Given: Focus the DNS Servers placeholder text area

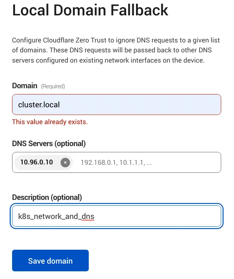Looking at the screenshot, I should (x=147, y=163).
